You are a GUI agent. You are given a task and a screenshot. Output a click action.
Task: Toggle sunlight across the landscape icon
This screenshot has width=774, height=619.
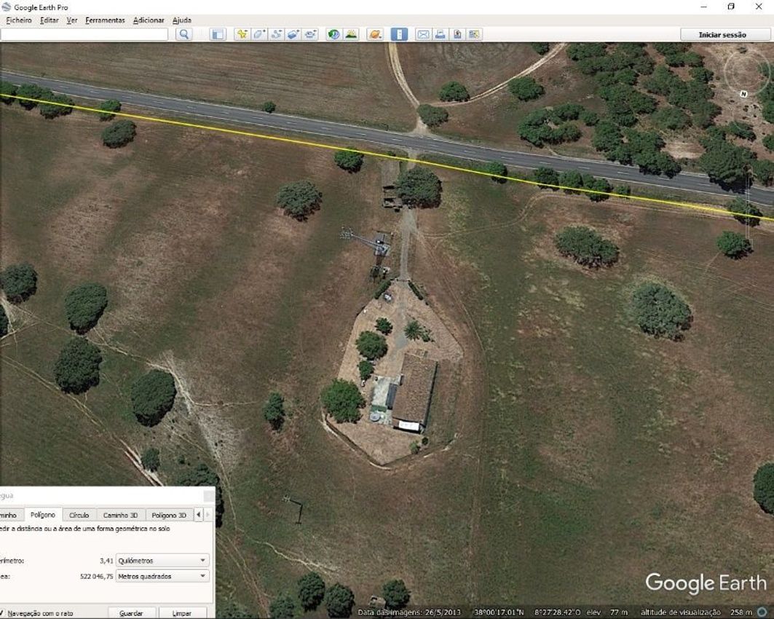click(x=351, y=34)
